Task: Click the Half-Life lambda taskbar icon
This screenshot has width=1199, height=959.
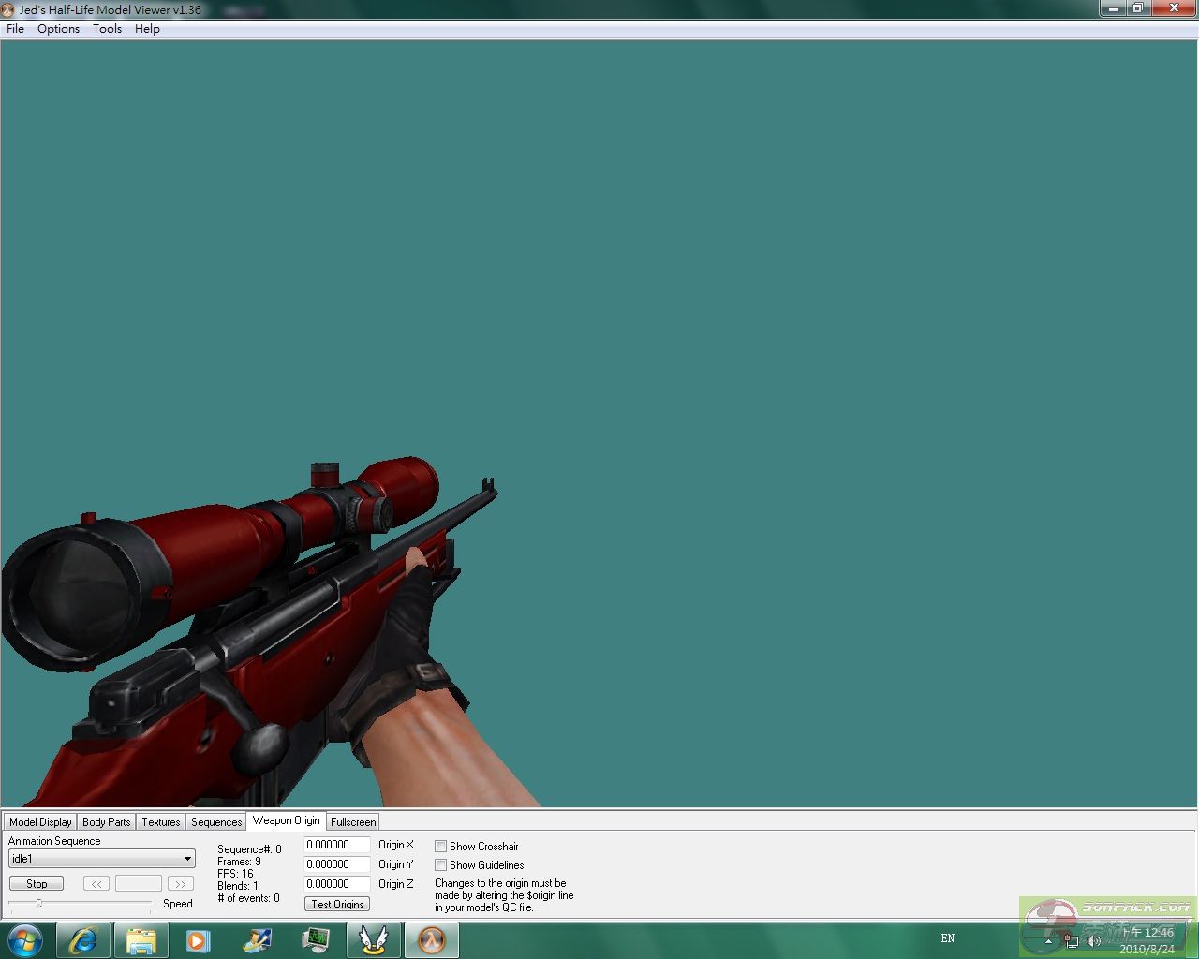Action: [431, 940]
